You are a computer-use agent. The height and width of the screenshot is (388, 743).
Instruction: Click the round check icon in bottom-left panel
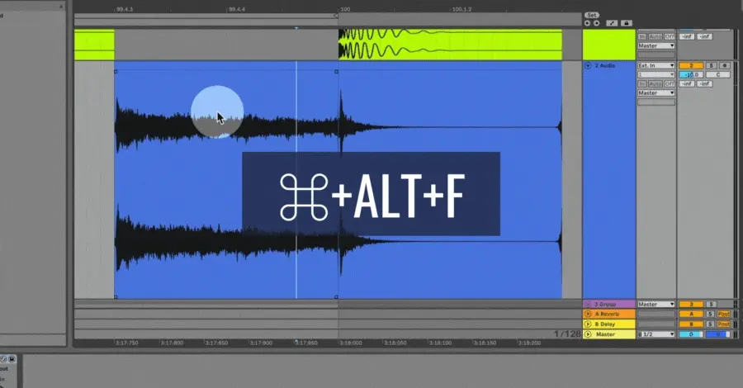[3, 359]
